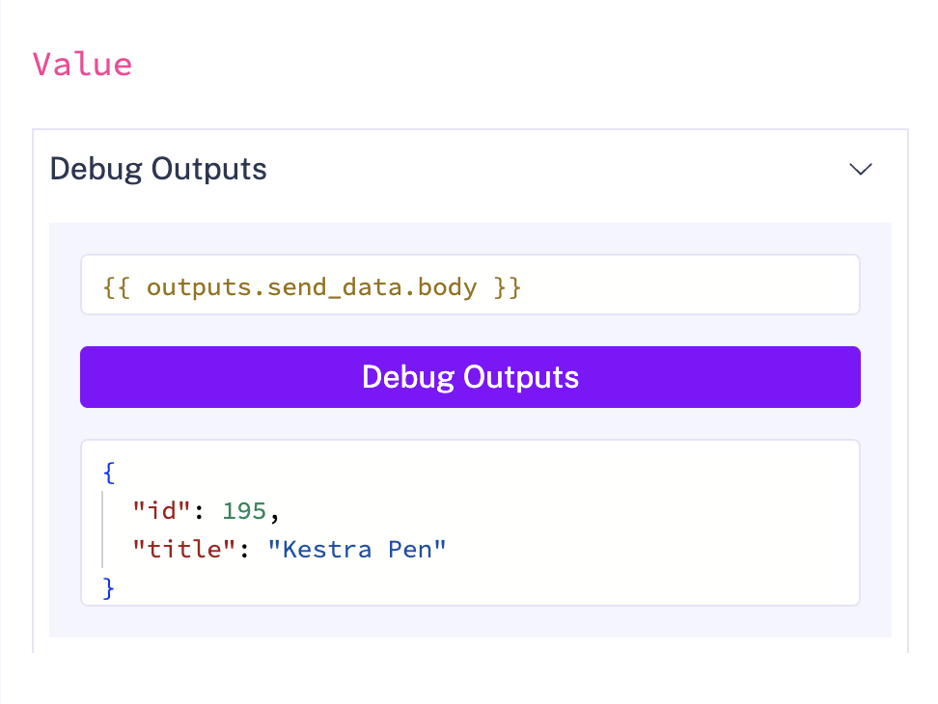Image resolution: width=938 pixels, height=704 pixels.
Task: Open the disclosure arrow beside Debug Outputs
Action: [860, 169]
